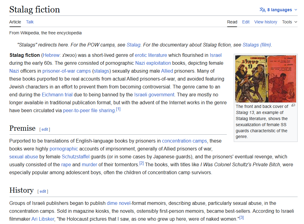Enlarge the Stalag 13 cover image icon
Viewport: 304px width, 224px height.
293,105
